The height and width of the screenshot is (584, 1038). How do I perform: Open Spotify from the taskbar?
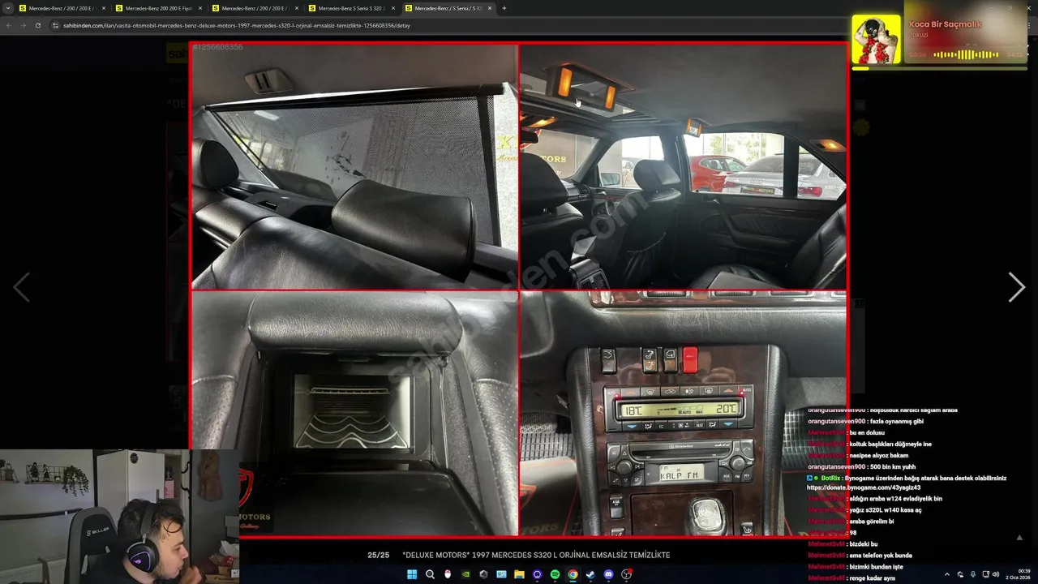point(555,574)
